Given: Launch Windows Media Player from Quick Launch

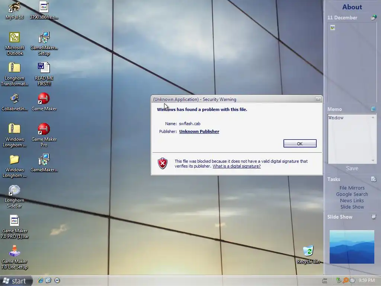Looking at the screenshot, I should (x=57, y=280).
